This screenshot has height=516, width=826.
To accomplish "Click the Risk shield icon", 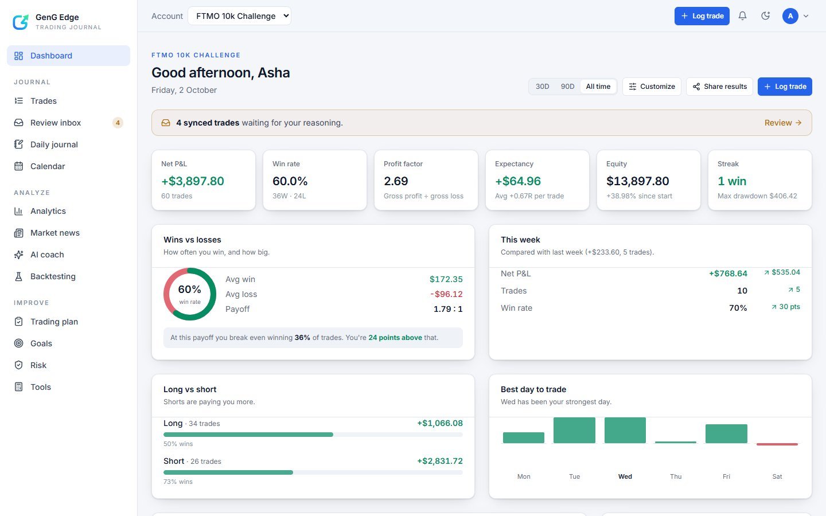I will 18,365.
